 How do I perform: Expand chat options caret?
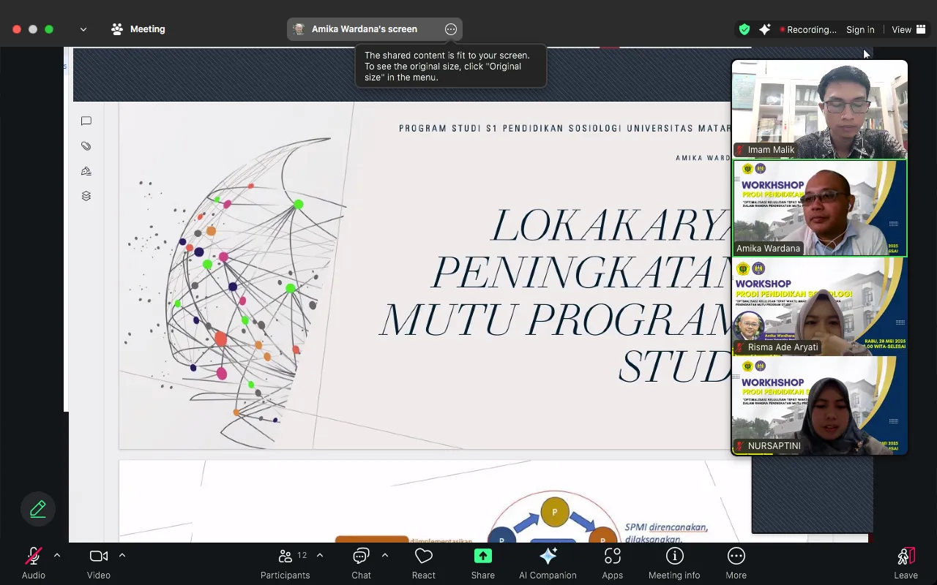point(385,556)
